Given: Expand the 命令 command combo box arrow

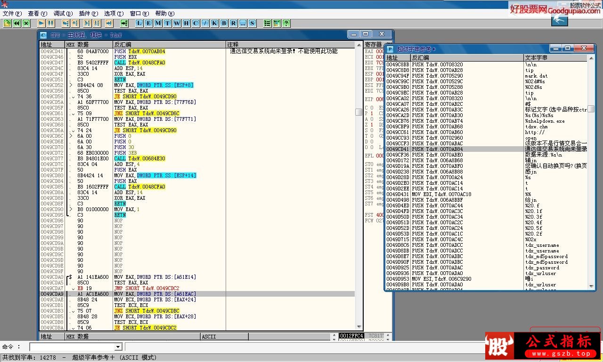Looking at the screenshot, I should coord(118,347).
